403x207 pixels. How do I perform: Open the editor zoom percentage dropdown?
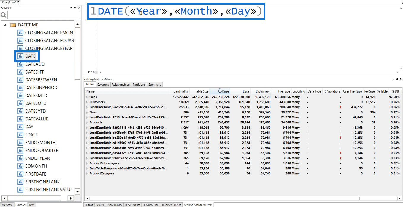tap(96, 72)
